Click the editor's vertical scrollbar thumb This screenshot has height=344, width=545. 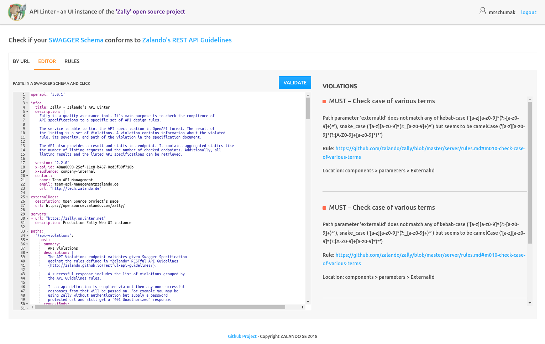[x=308, y=108]
